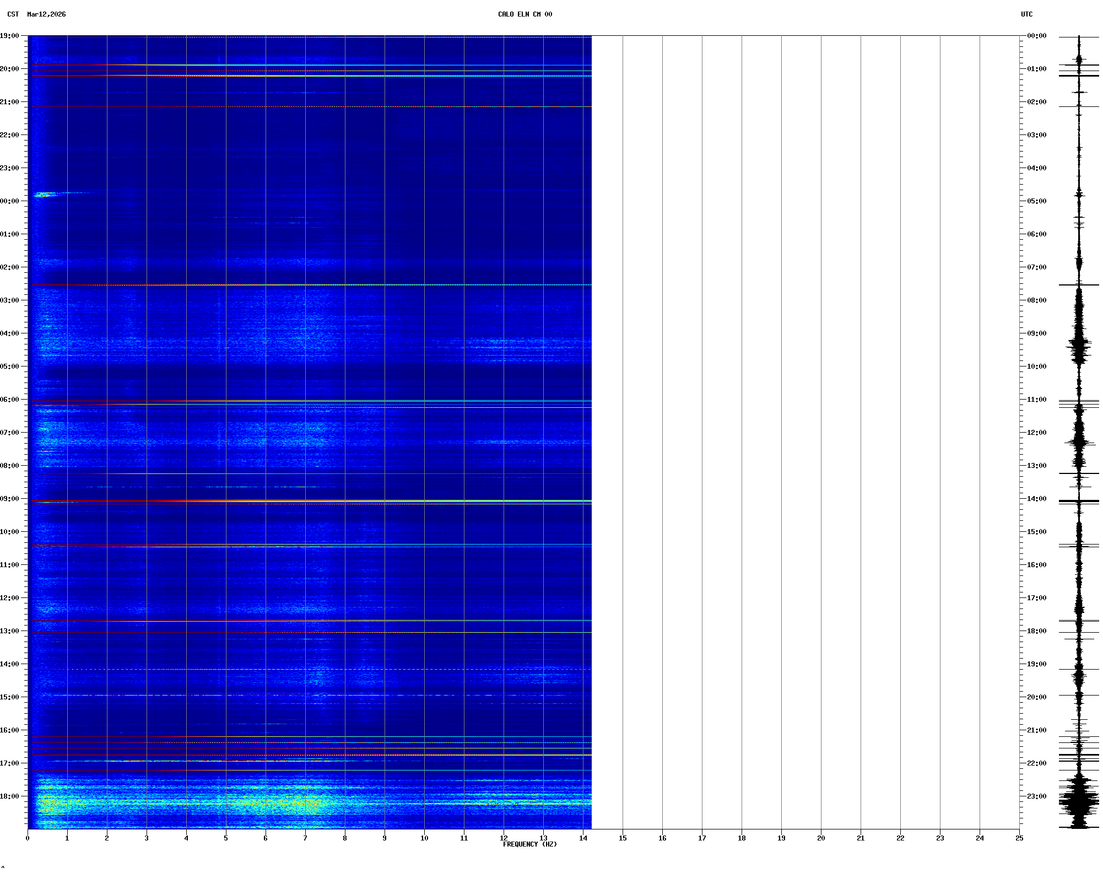Click the 07:00 UTC time tick label

(x=1036, y=267)
